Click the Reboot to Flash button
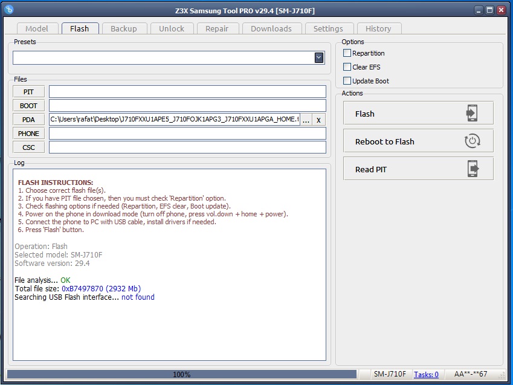 418,141
